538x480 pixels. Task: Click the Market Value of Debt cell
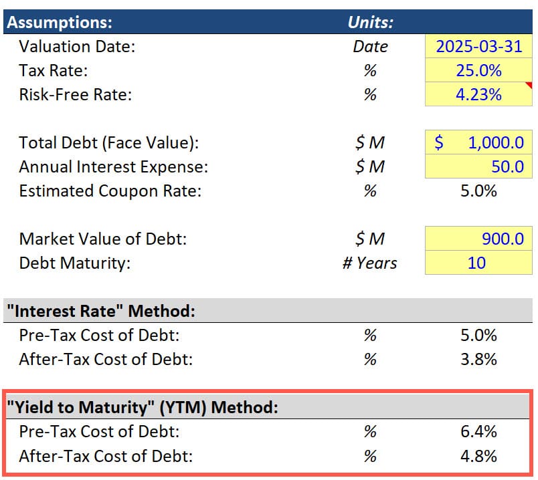tap(478, 239)
